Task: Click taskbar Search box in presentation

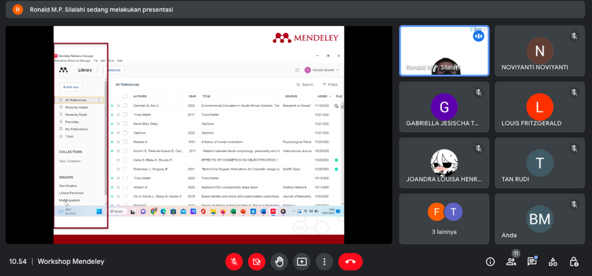Action: point(118,211)
